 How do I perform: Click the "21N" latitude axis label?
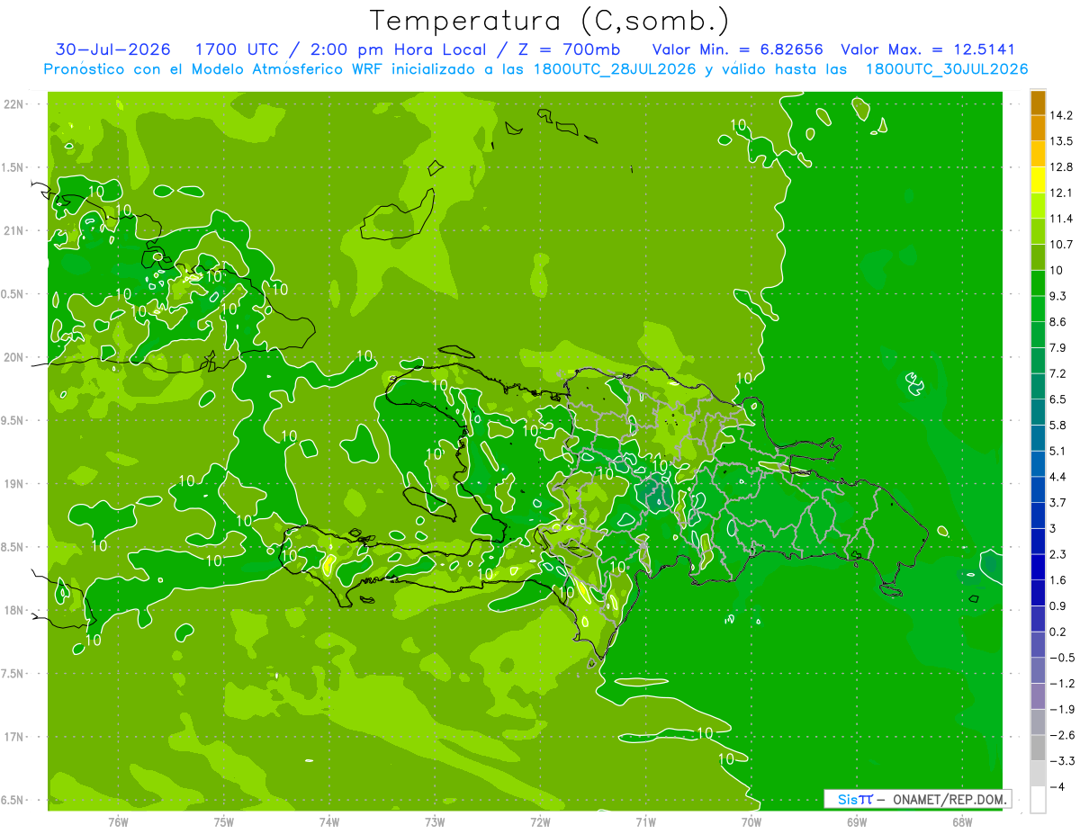pos(13,230)
